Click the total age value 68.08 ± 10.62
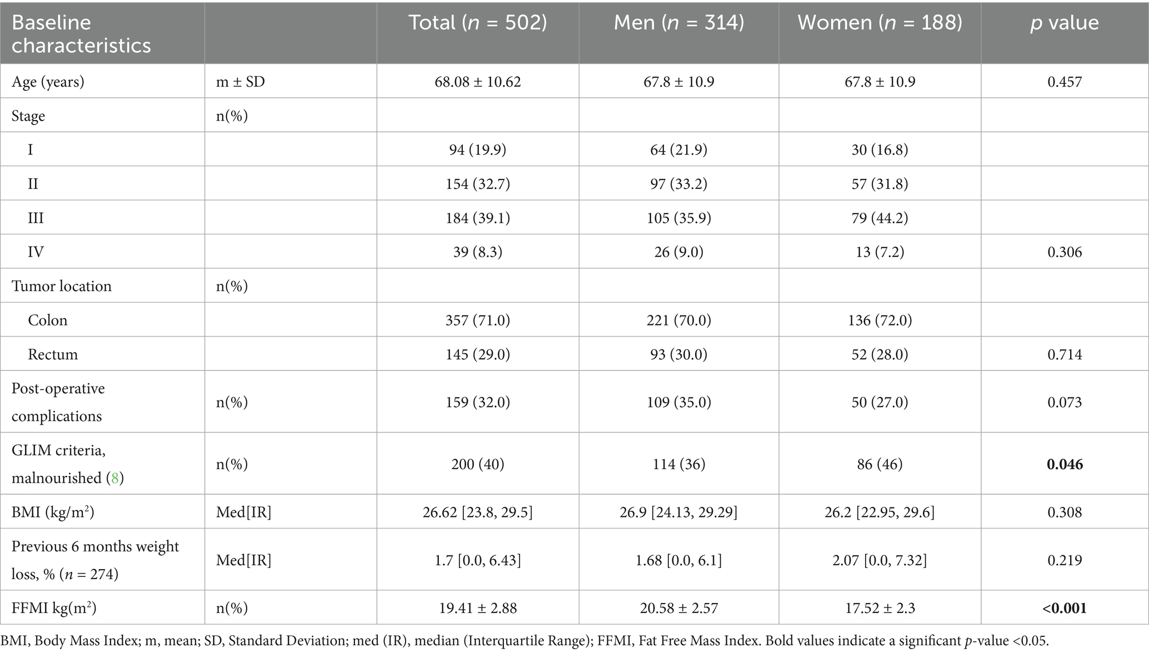This screenshot has width=1149, height=653. [x=477, y=82]
